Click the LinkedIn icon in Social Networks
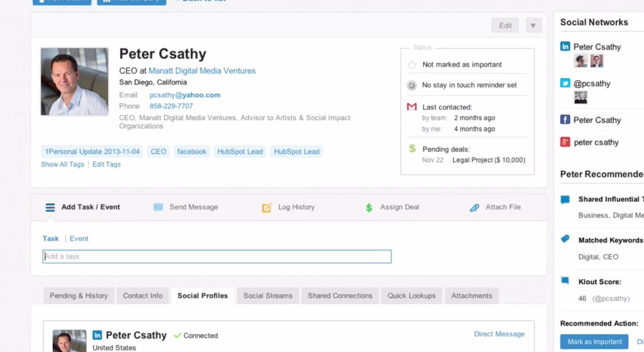The width and height of the screenshot is (644, 352). point(565,47)
